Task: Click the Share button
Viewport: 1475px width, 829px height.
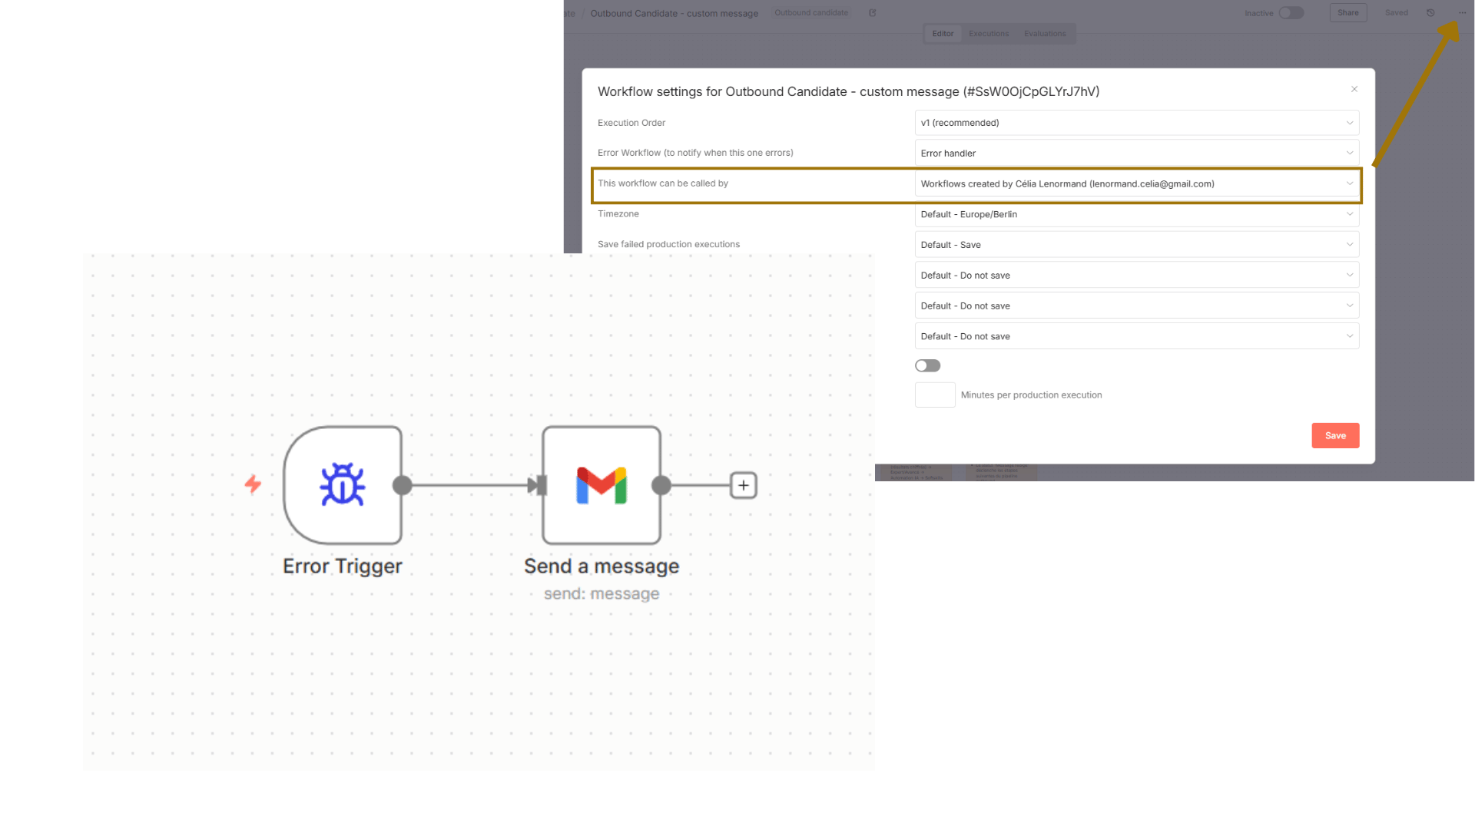Action: (1347, 13)
